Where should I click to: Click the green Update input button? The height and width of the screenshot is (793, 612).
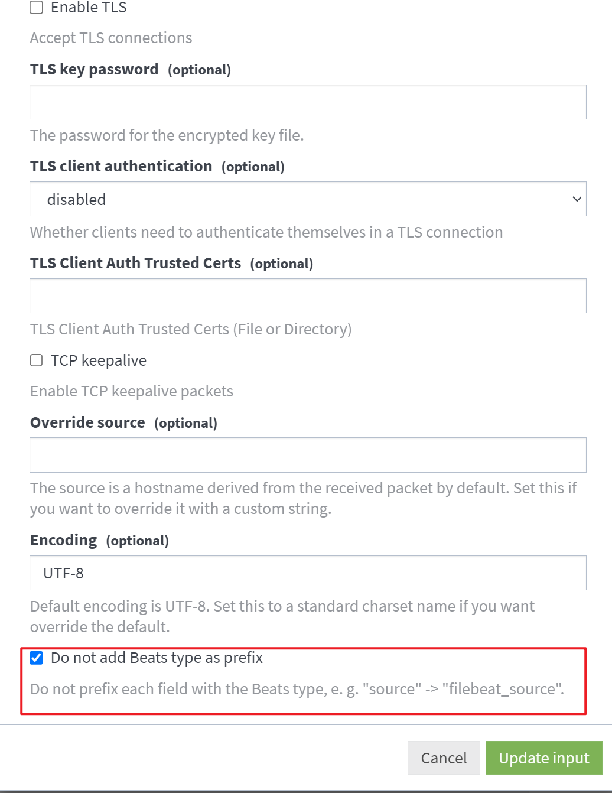[x=543, y=758]
